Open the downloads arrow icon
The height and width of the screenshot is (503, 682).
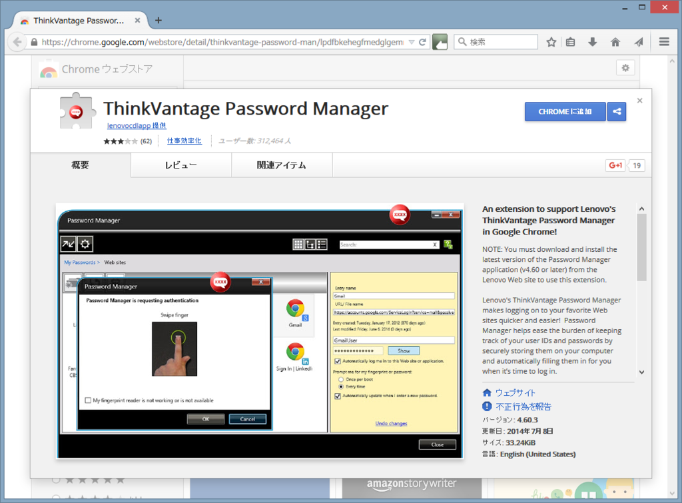(x=592, y=42)
